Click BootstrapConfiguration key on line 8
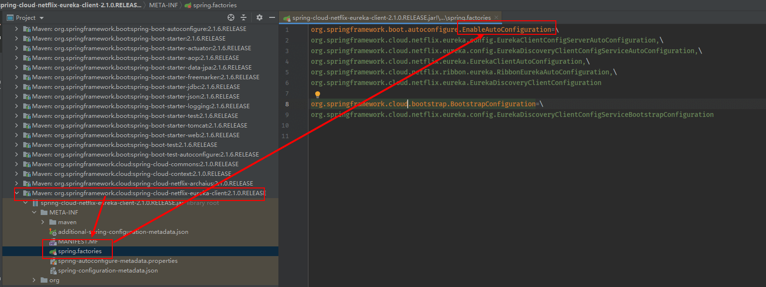 (x=493, y=104)
